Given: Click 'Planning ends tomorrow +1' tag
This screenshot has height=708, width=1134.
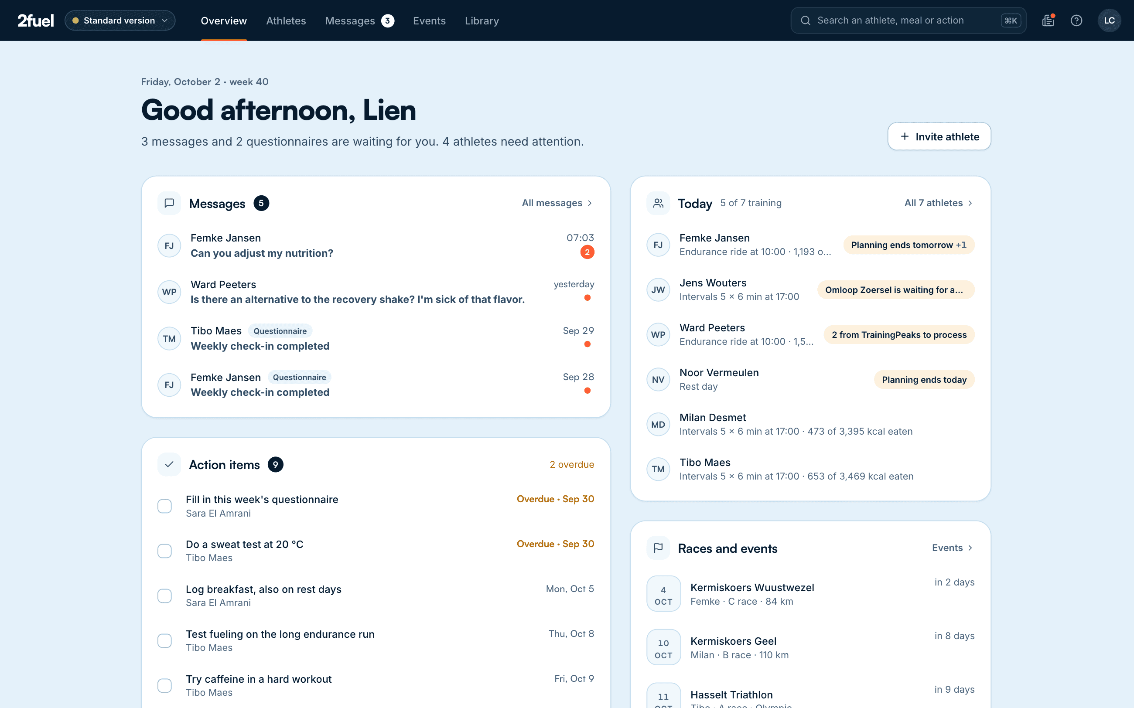Looking at the screenshot, I should (x=909, y=245).
